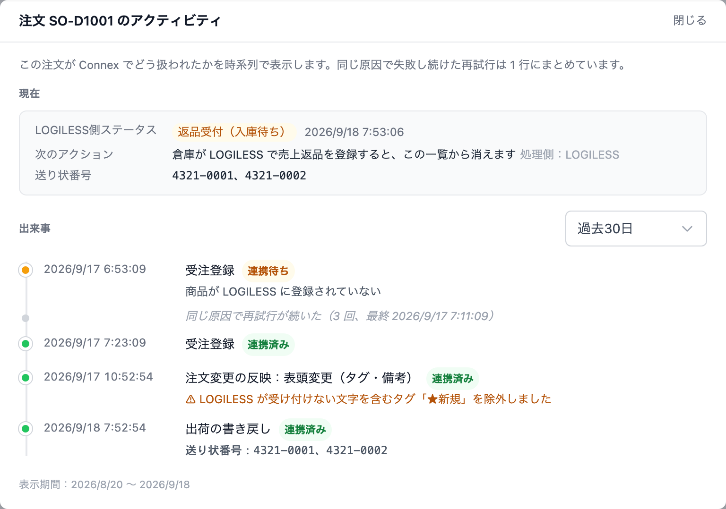Viewport: 726px width, 509px height.
Task: Click the 出荷の書き戻し event title
Action: (228, 429)
